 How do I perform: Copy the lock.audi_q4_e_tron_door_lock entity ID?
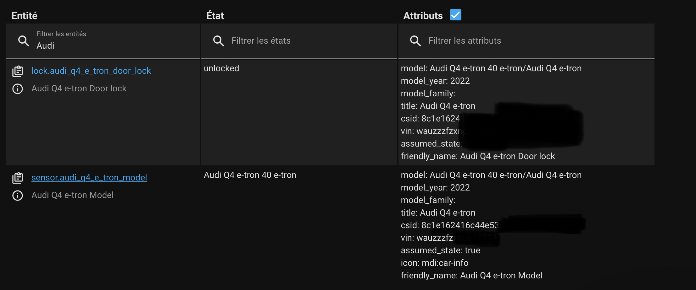tap(18, 71)
